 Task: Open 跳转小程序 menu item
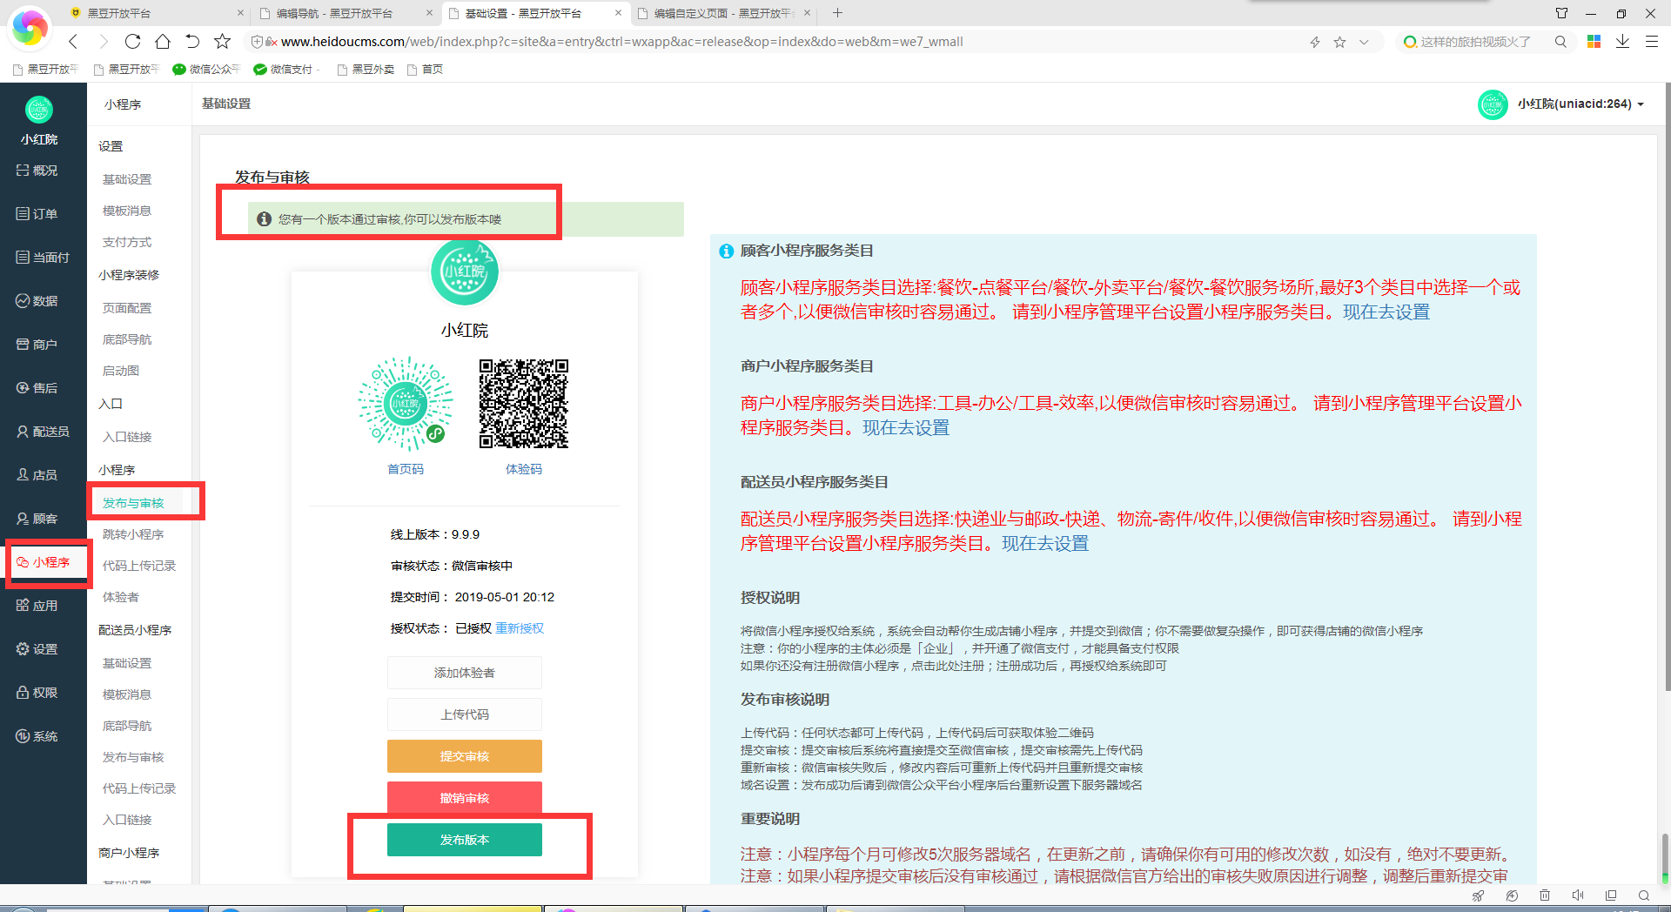pos(133,534)
